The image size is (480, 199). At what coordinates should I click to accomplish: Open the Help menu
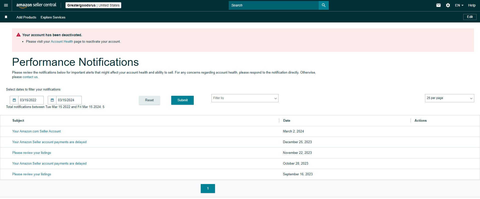pos(472,5)
